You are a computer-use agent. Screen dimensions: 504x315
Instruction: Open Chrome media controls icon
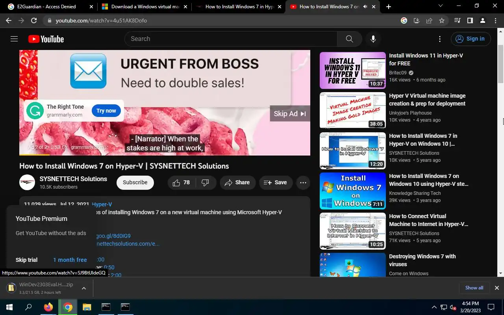click(x=457, y=20)
